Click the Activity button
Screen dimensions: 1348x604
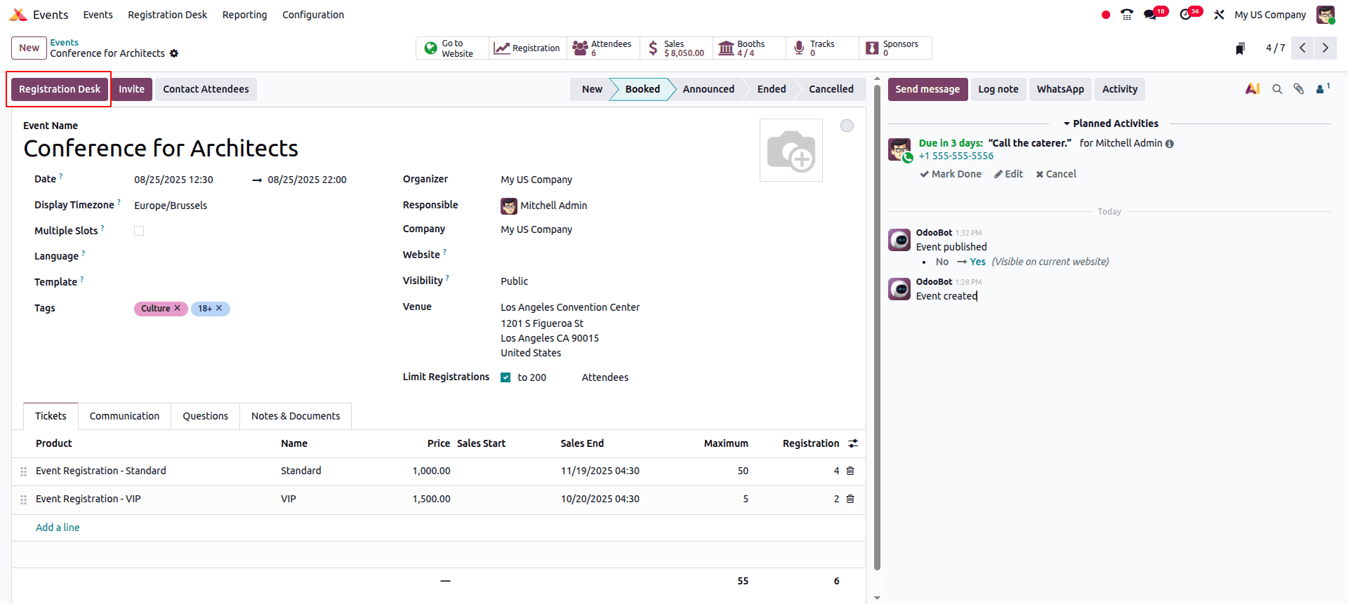[1119, 89]
